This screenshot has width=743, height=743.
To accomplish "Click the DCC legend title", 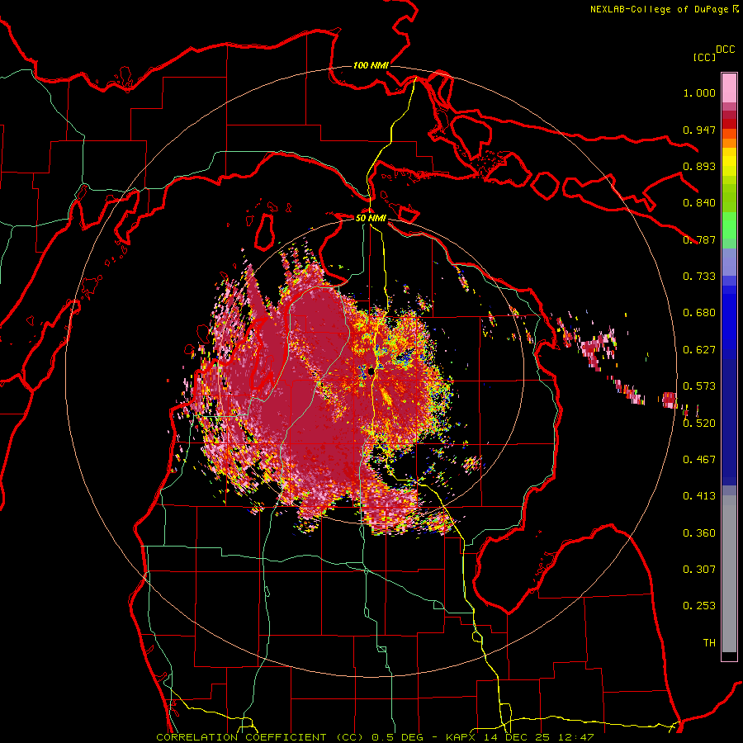I will (725, 49).
